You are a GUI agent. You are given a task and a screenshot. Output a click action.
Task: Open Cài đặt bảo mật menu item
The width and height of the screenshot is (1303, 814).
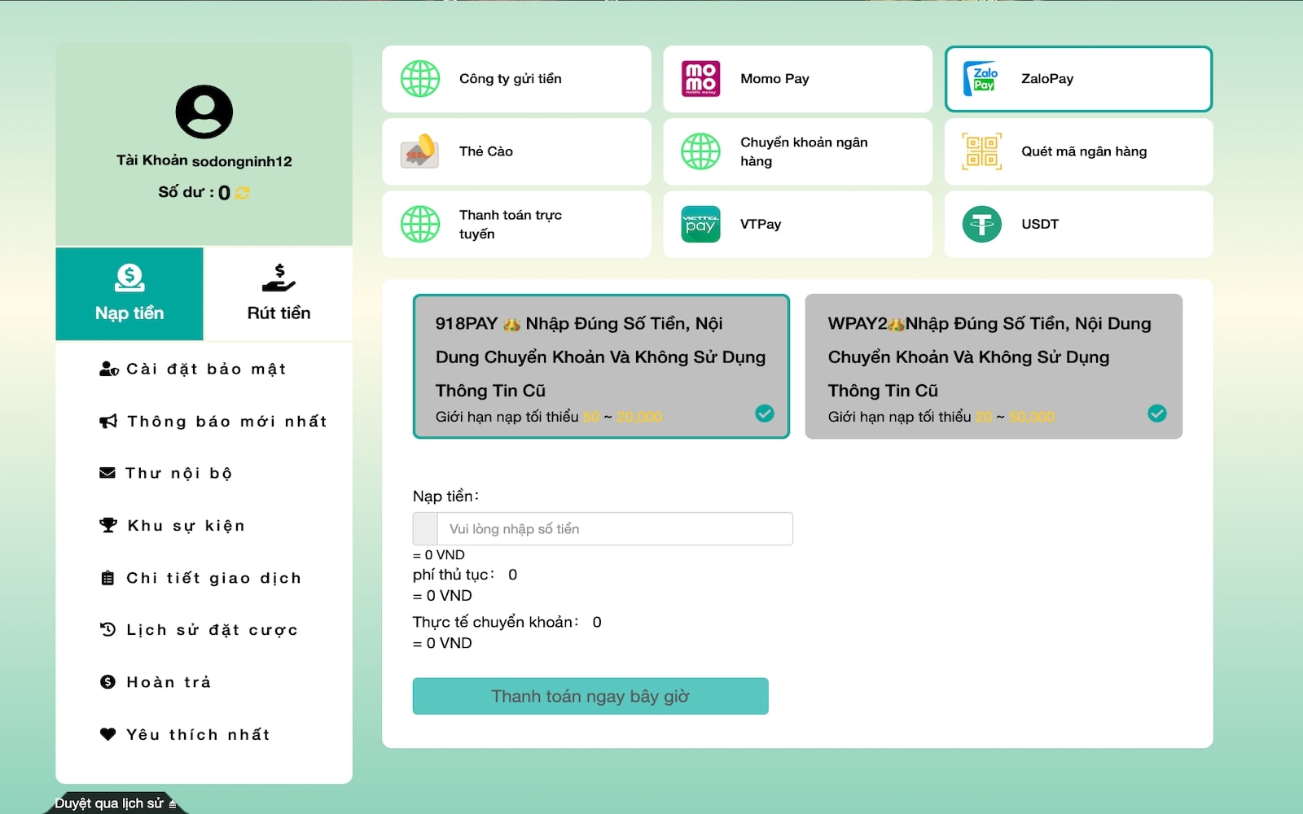coord(193,370)
